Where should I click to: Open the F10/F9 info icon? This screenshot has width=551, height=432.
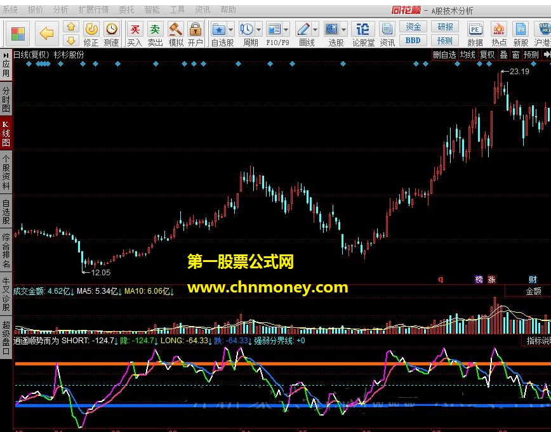274,30
